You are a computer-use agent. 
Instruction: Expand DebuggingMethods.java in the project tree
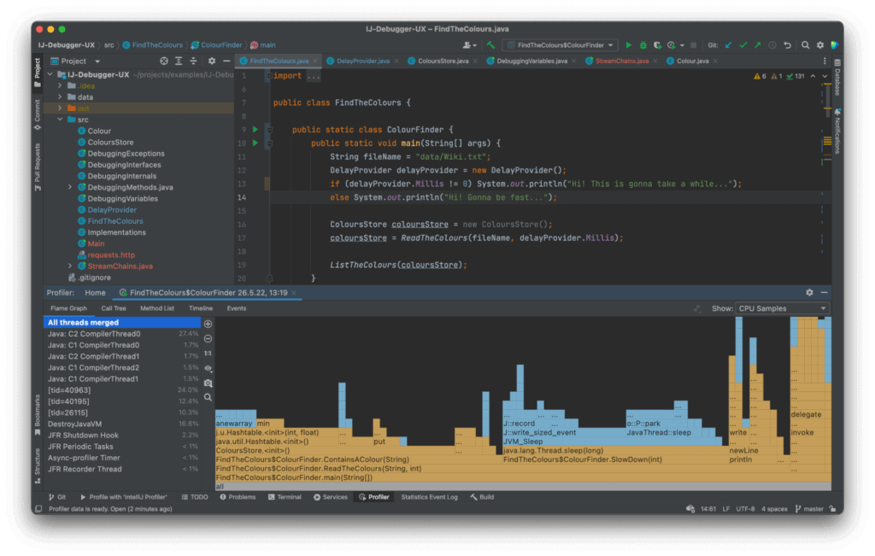68,186
